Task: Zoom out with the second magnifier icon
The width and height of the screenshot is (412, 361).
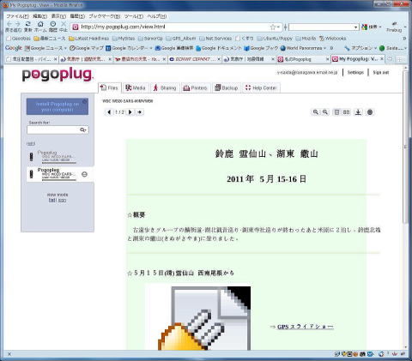Action: pos(325,112)
